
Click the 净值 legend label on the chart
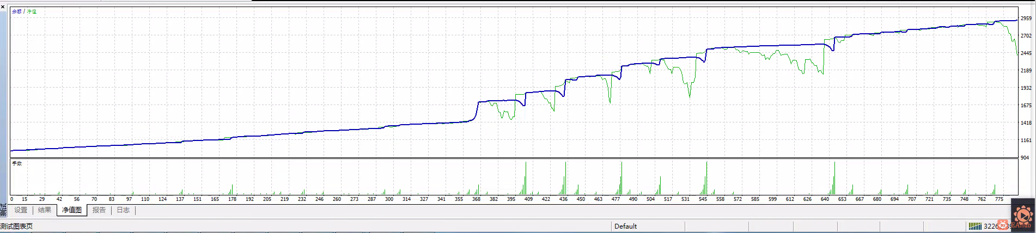click(32, 11)
